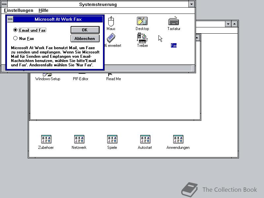Select the highlighted Fax item label
Screen dimensions: 264x198
click(x=174, y=46)
